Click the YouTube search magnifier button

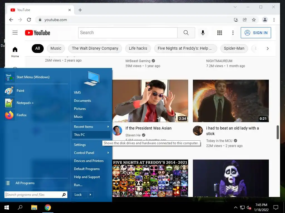click(186, 33)
